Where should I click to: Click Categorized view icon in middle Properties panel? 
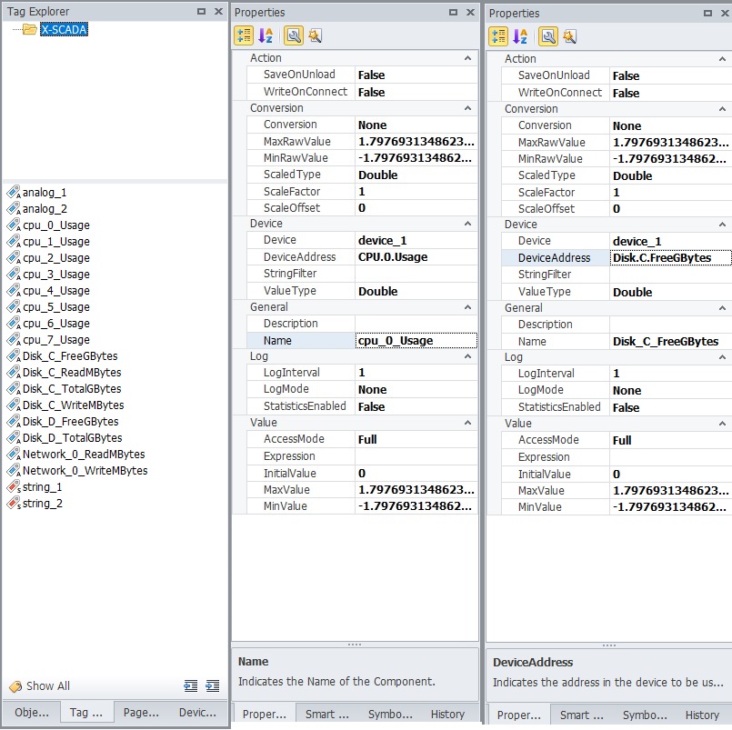(x=244, y=35)
